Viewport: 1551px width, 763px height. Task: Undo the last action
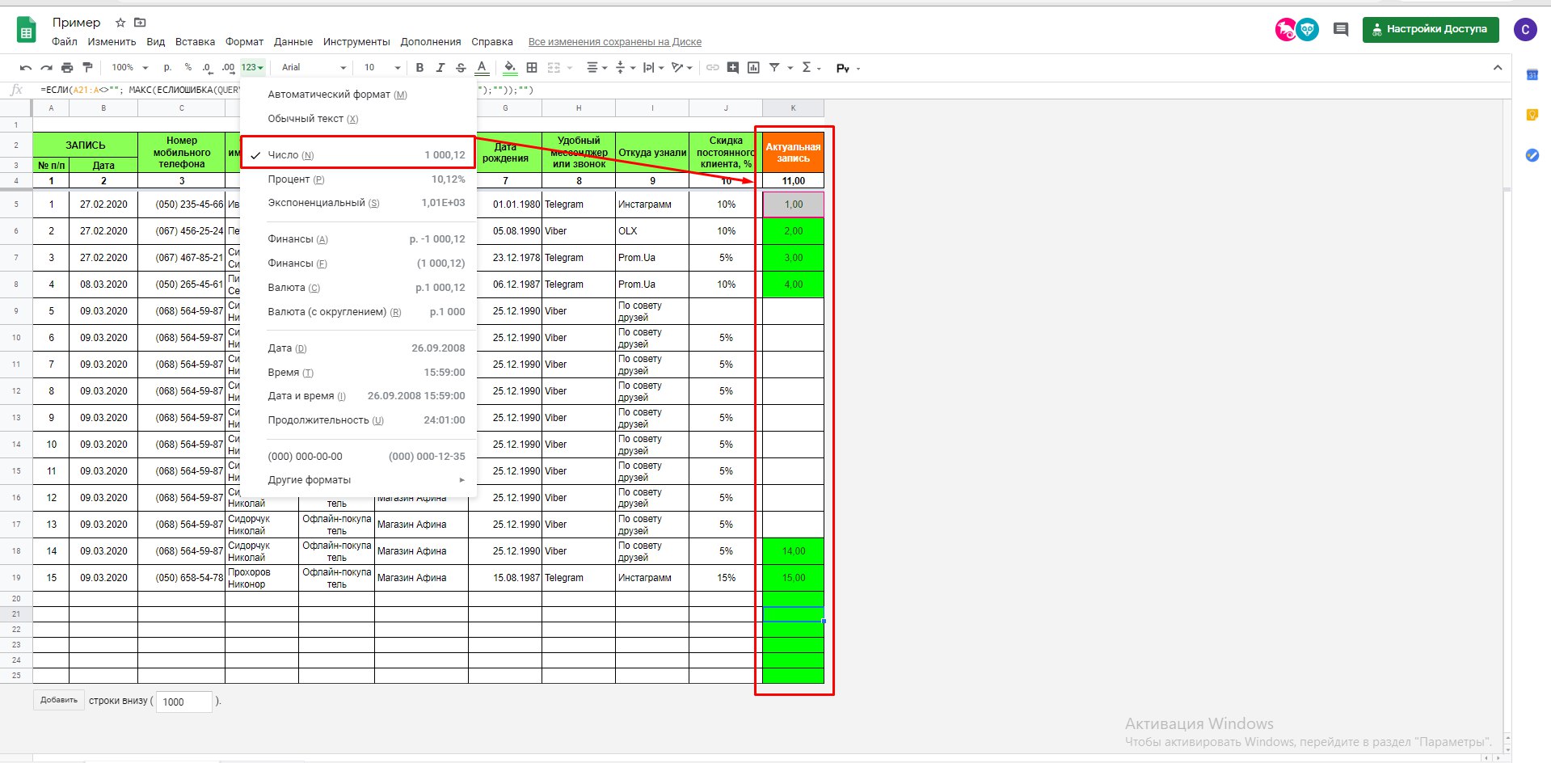26,68
